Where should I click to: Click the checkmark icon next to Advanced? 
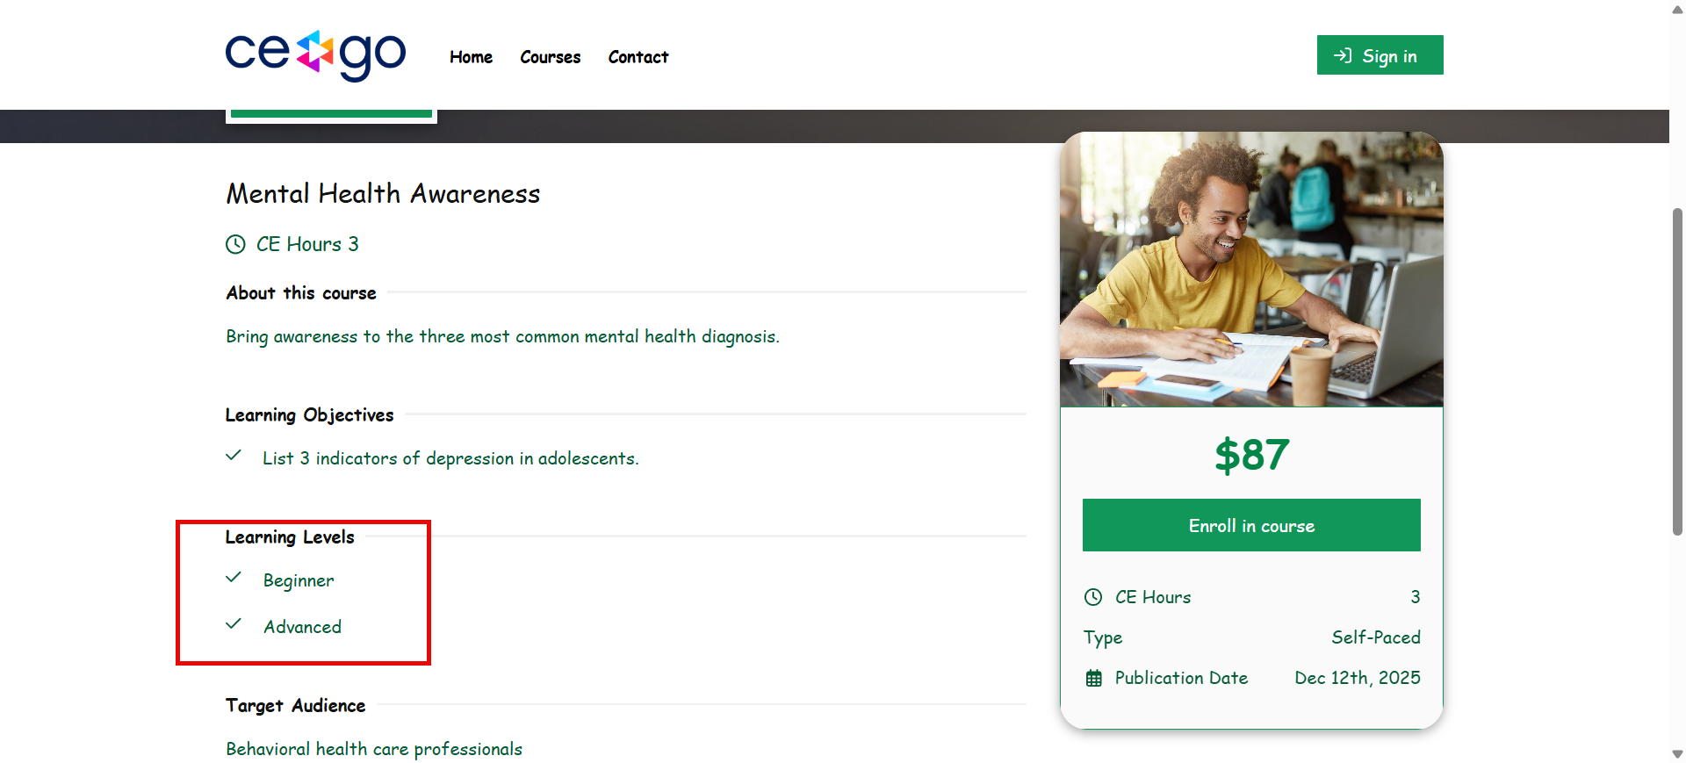point(234,624)
